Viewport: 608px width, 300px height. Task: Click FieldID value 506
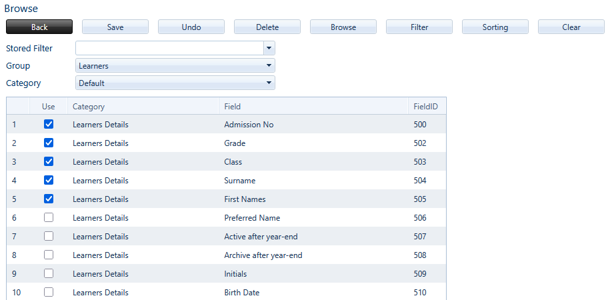coord(420,217)
